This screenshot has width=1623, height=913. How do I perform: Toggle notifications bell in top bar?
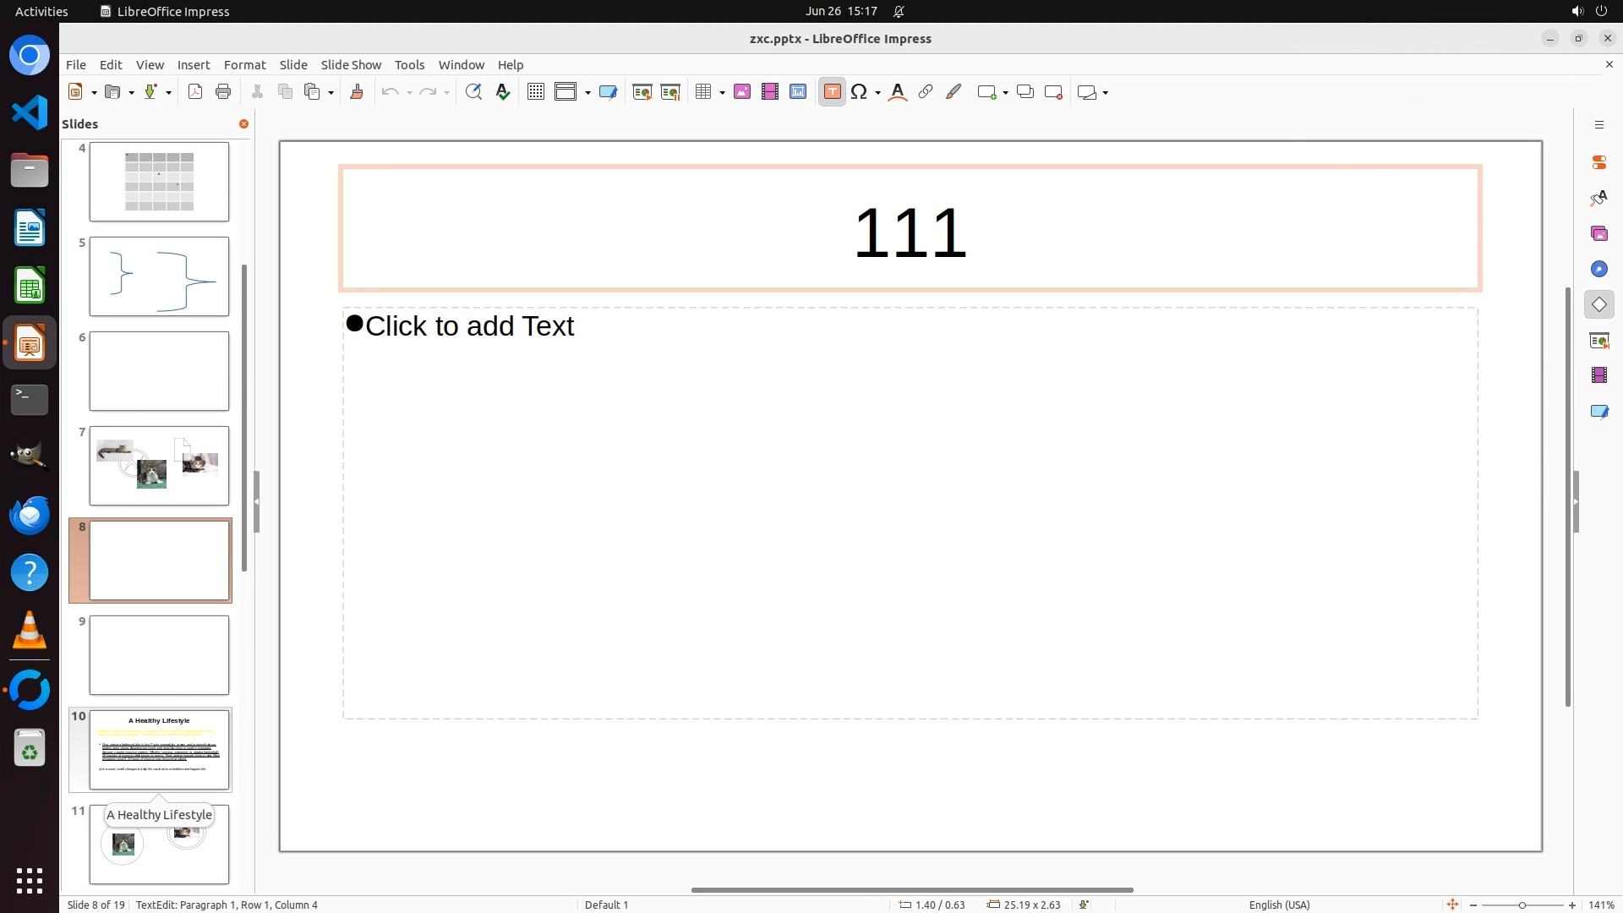899,11
